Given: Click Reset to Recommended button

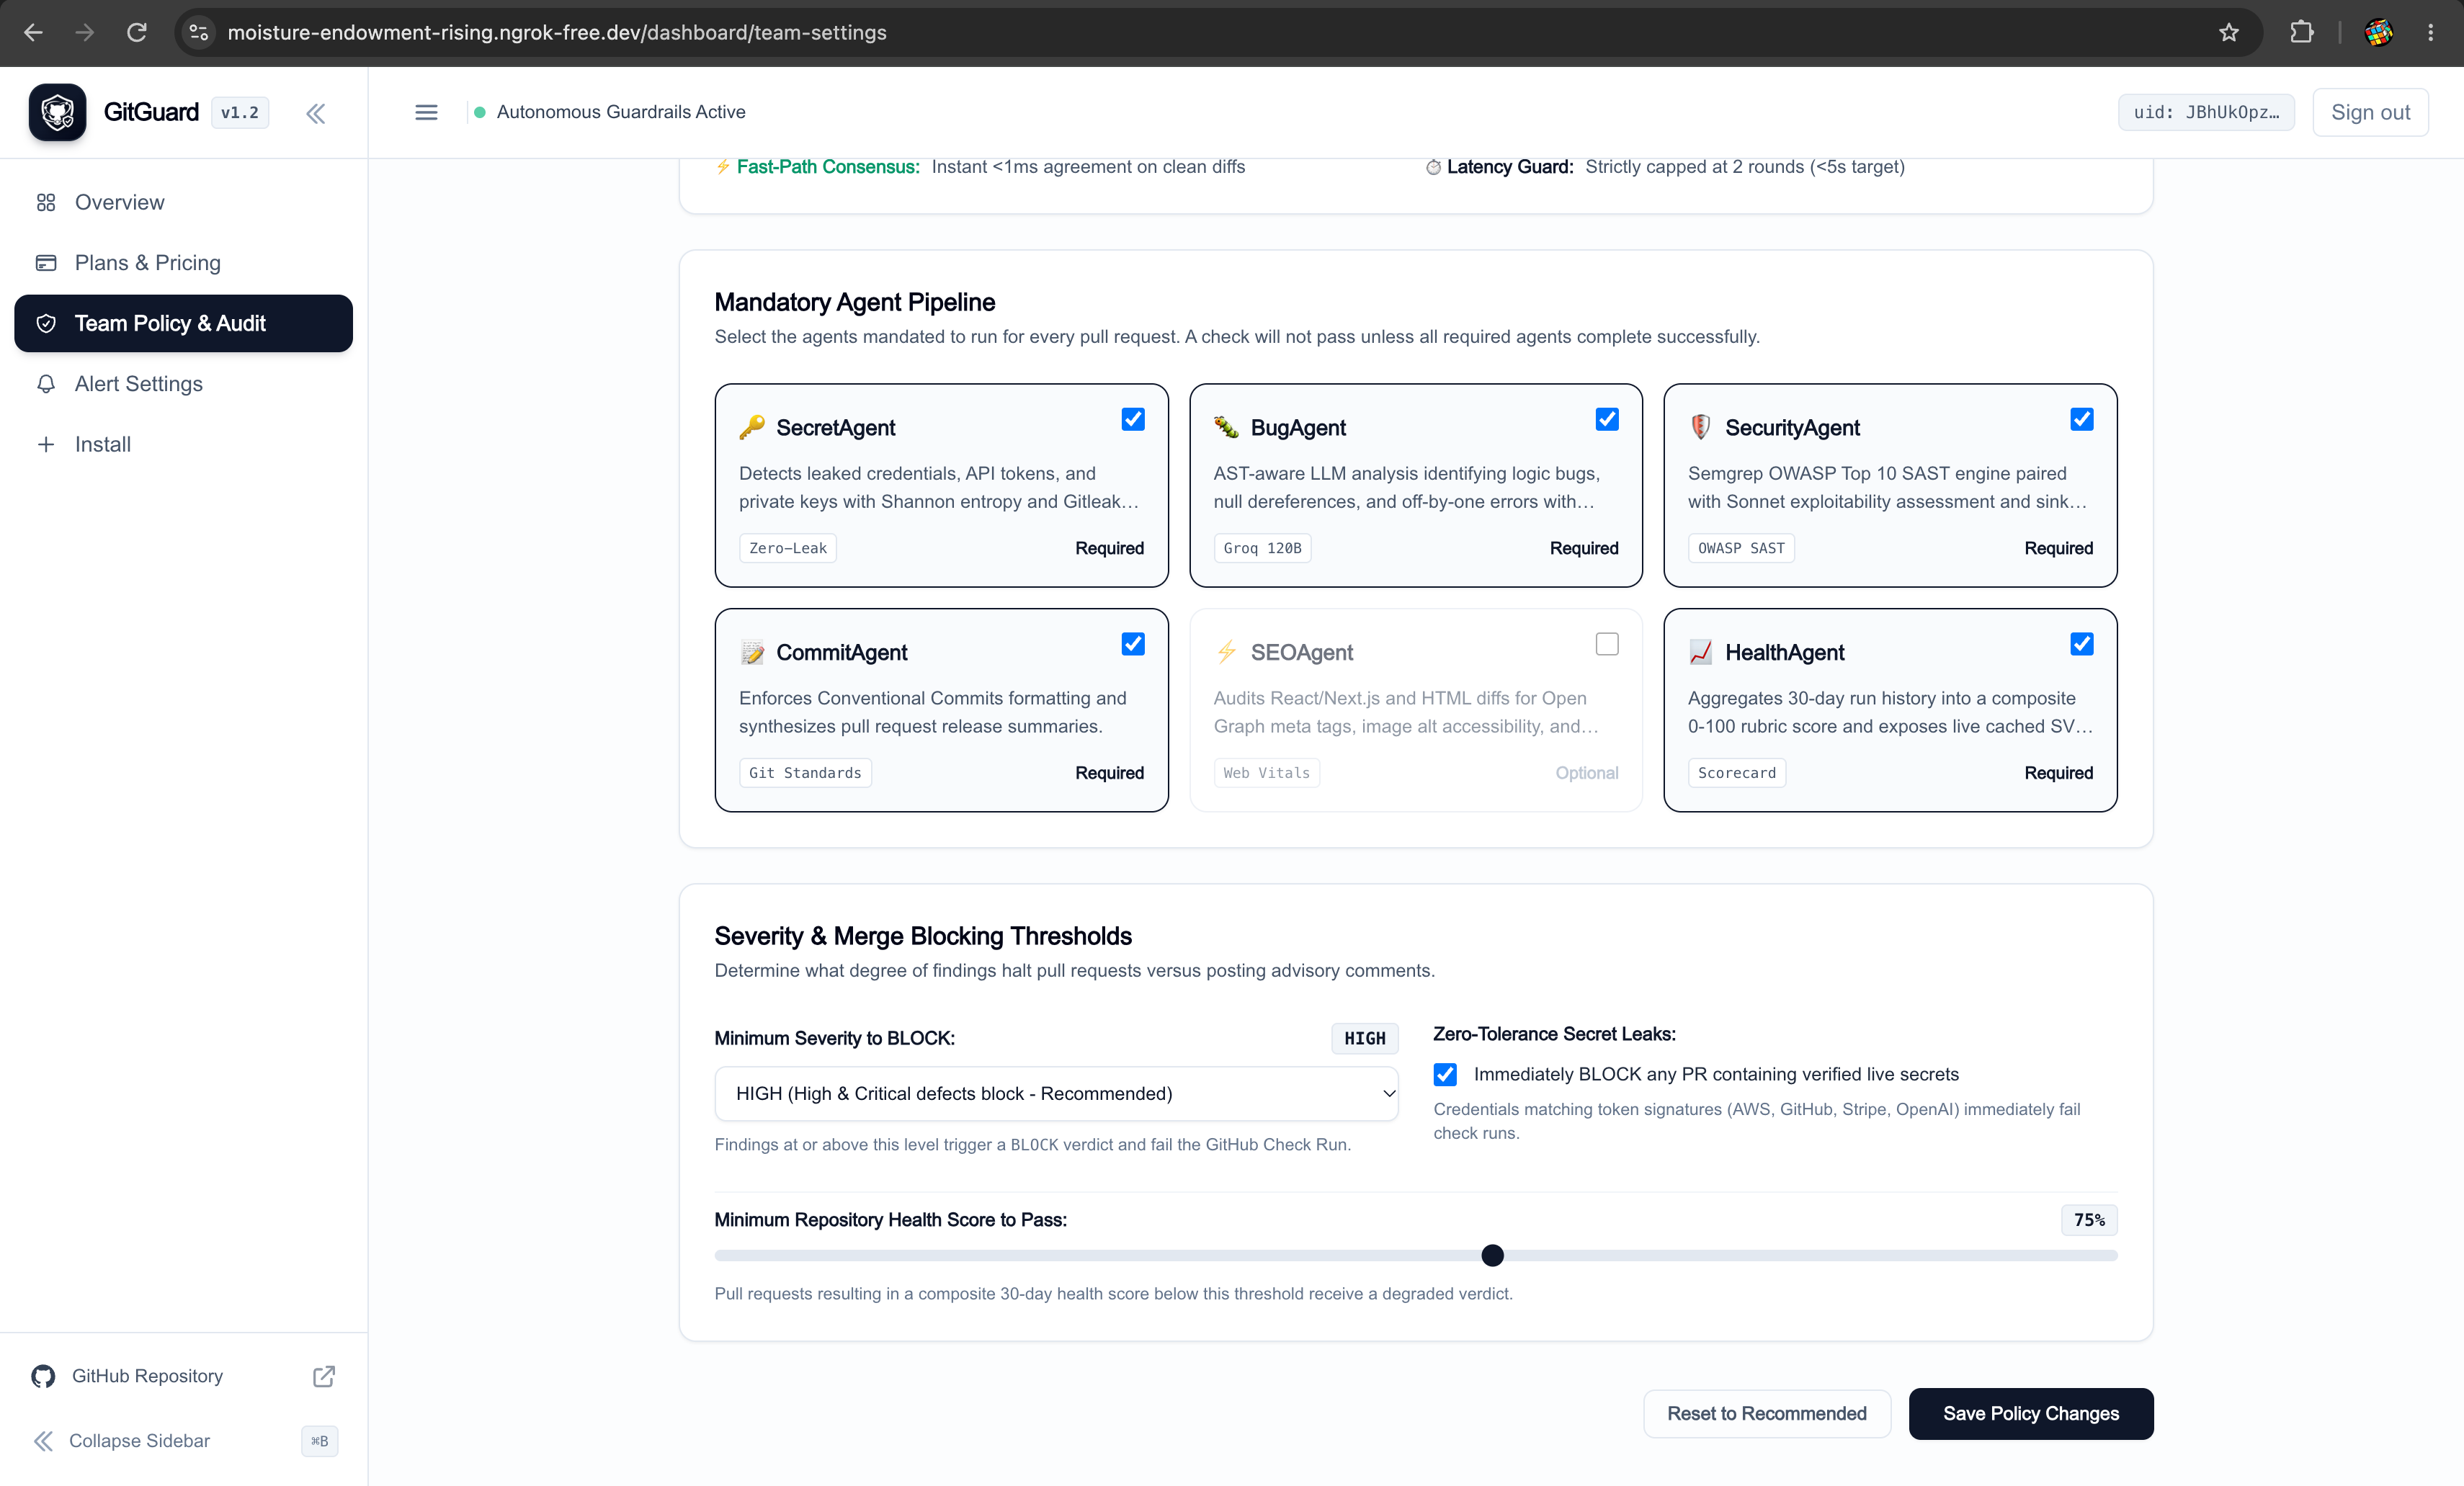Looking at the screenshot, I should click(1767, 1414).
